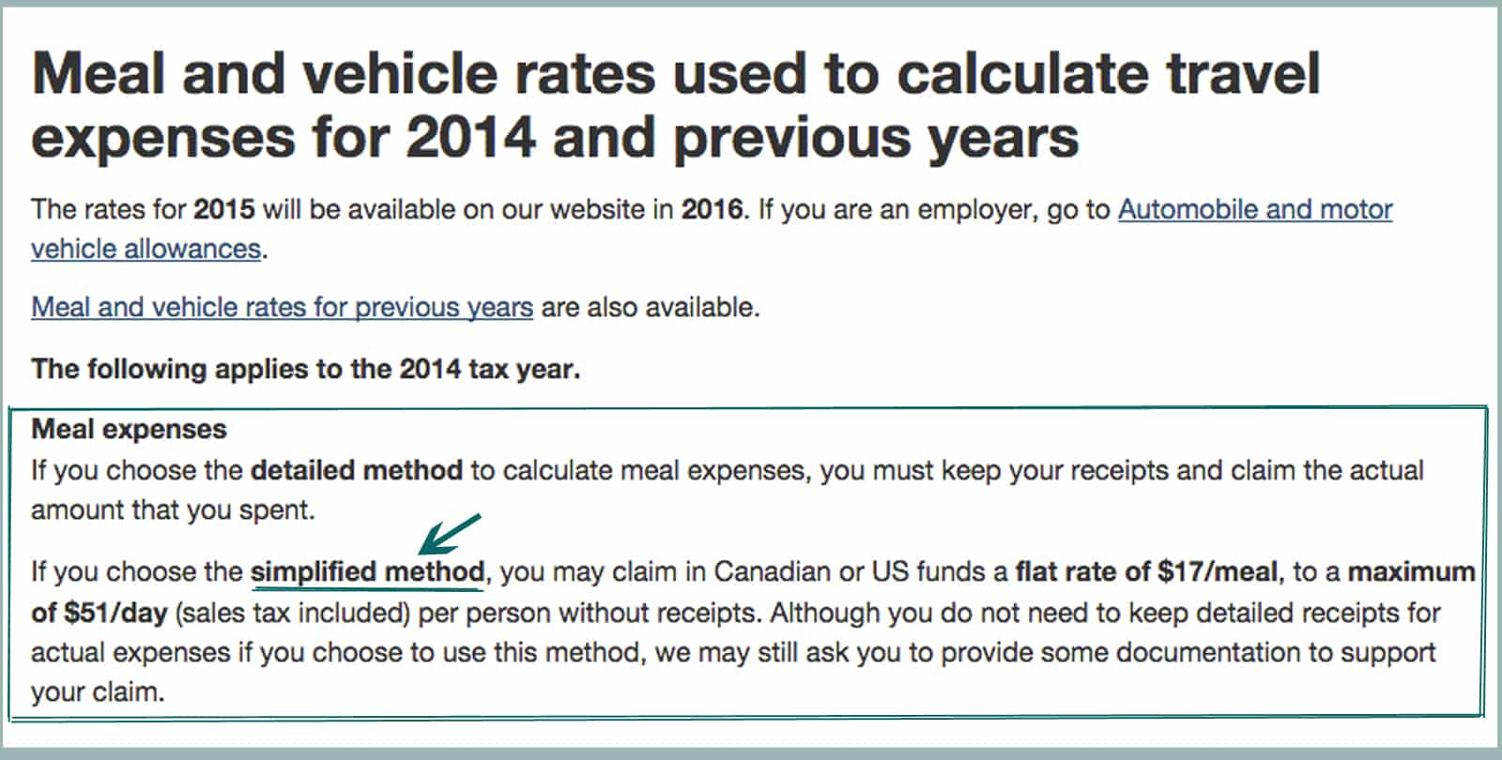Click the underlined 'simplified method' text
The height and width of the screenshot is (760, 1502).
pyautogui.click(x=368, y=571)
